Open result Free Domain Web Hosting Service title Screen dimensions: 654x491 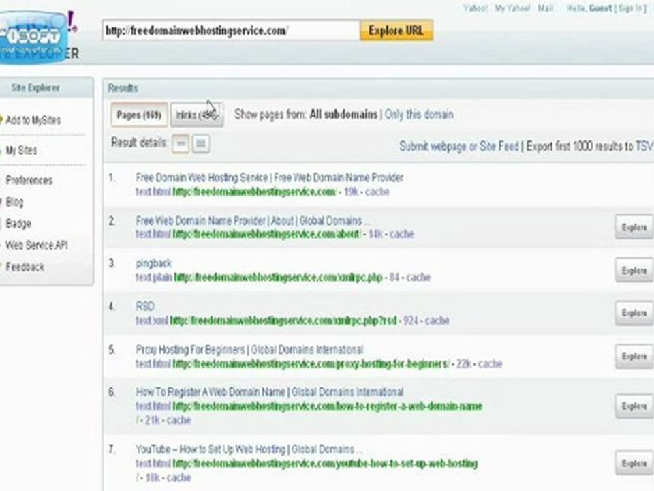coord(270,177)
